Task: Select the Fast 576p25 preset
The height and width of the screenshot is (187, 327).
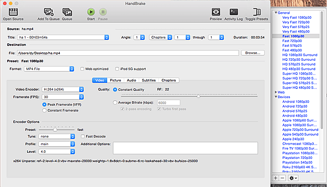Action: [x=292, y=45]
